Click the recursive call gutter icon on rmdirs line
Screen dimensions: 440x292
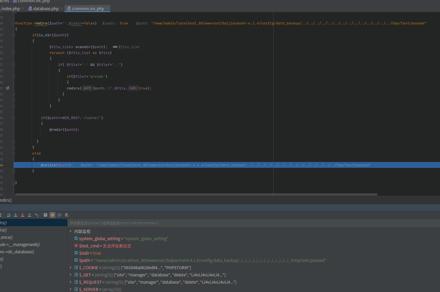coord(8,88)
